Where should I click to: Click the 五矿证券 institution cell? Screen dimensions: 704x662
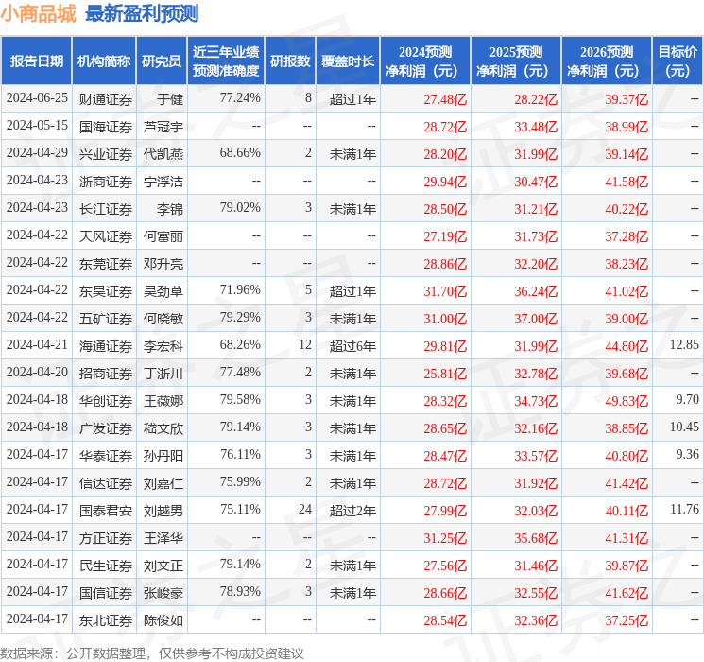(106, 319)
